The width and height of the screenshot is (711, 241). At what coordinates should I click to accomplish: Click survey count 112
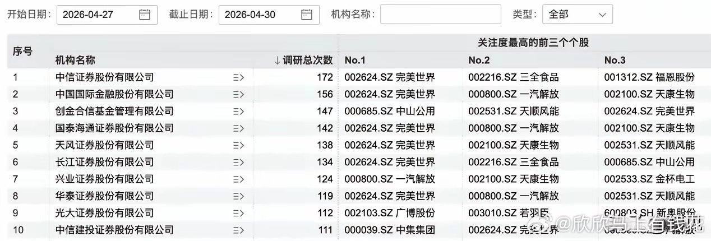coord(325,213)
